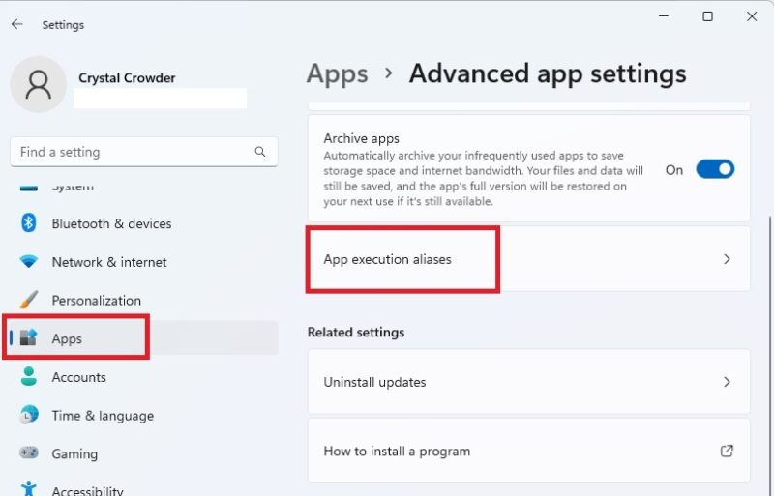Click the Gaming controller icon
774x496 pixels.
(x=28, y=453)
